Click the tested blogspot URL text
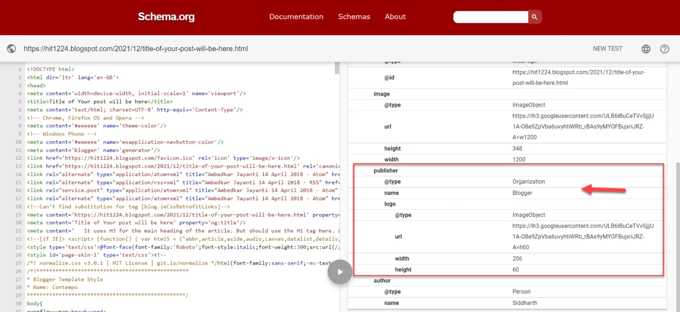The image size is (680, 312). click(136, 49)
